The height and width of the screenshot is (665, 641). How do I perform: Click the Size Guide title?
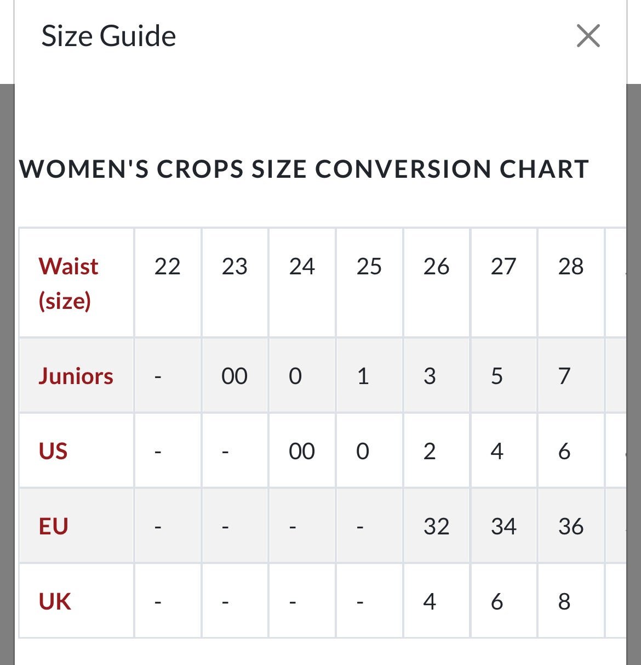click(x=108, y=36)
